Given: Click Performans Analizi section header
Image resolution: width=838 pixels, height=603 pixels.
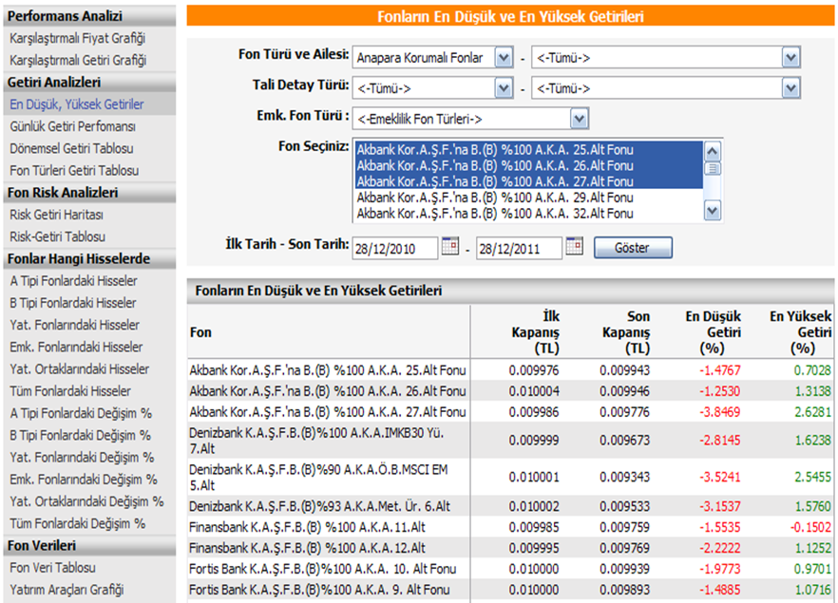Looking at the screenshot, I should [89, 16].
